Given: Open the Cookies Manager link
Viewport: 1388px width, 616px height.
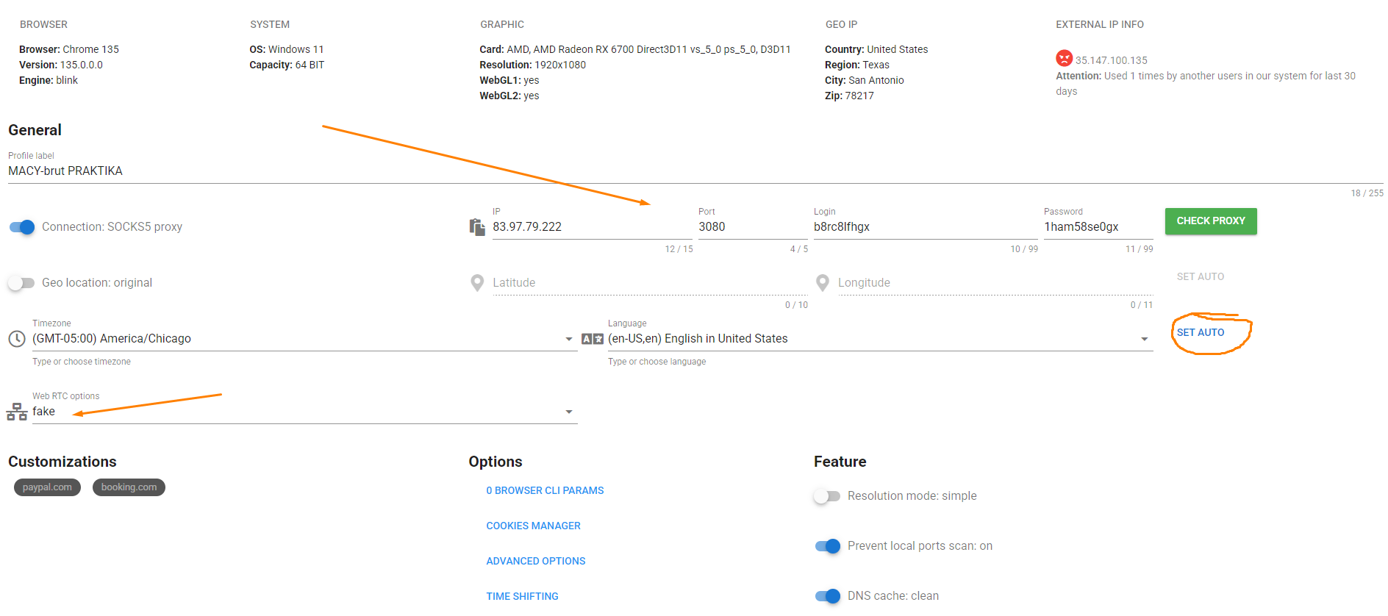Looking at the screenshot, I should tap(533, 526).
